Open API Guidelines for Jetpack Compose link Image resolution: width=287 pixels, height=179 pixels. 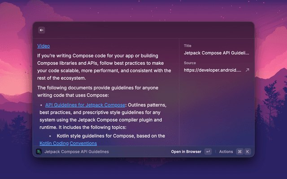pos(85,105)
